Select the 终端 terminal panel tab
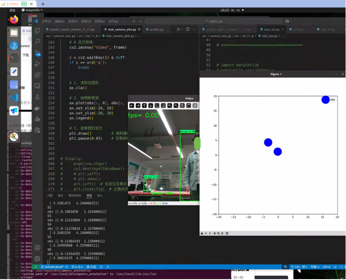The image size is (346, 280). click(x=89, y=196)
